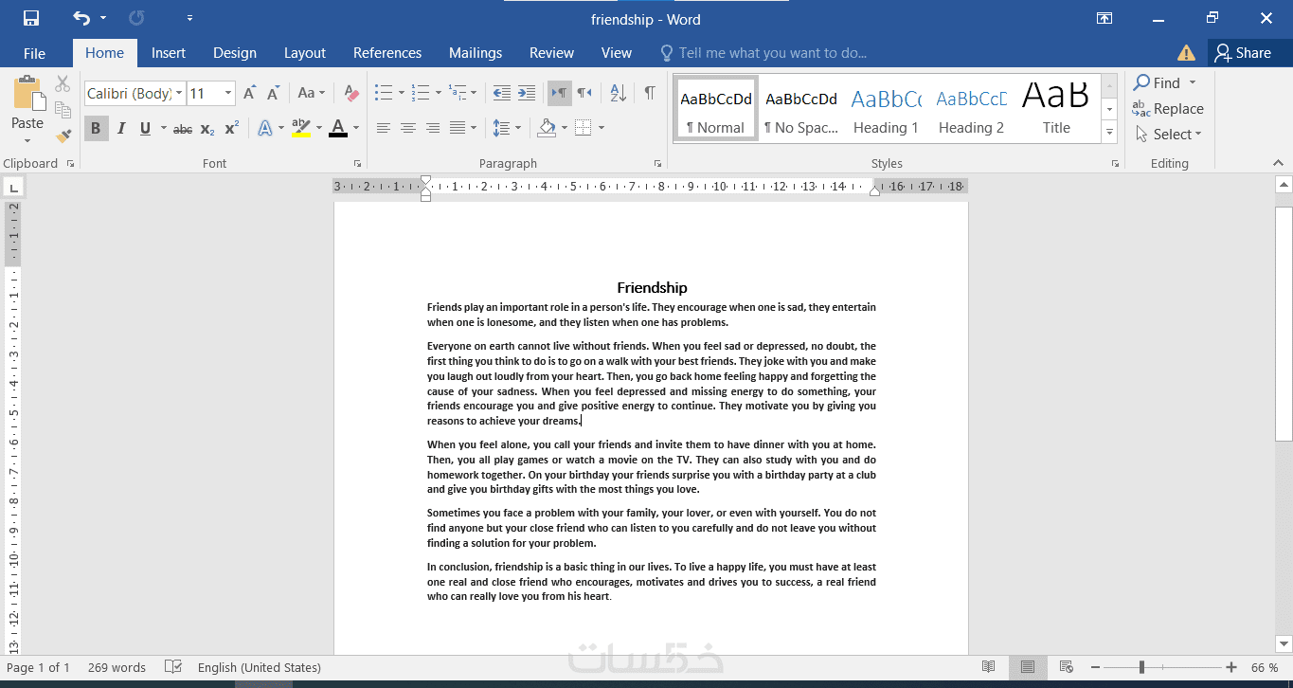Switch to the Design tab

pyautogui.click(x=235, y=53)
